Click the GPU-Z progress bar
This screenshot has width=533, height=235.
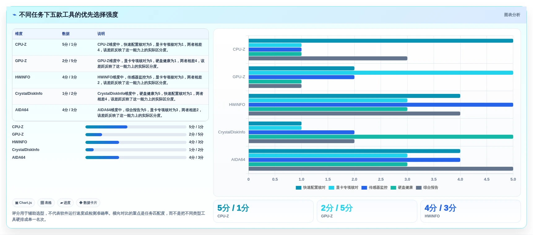pos(136,135)
